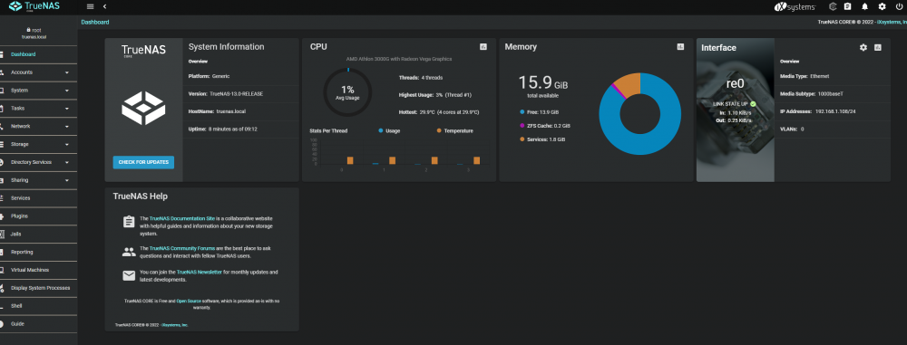Toggle the Temperature legend in CPU chart

pos(454,131)
